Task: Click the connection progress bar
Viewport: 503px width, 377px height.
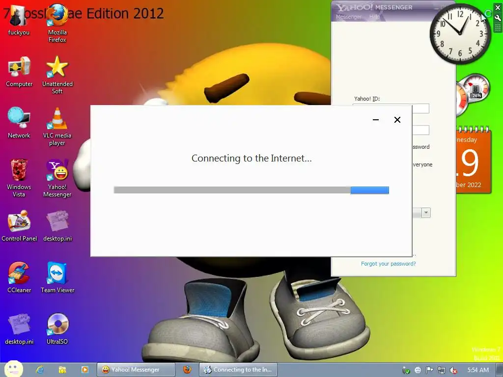Action: (x=251, y=190)
